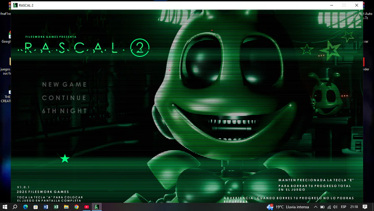Screen dimensions: 374x211
Task: Click 'MANTEN PRECIONADA LA TECLA E' text
Action: (x=316, y=180)
